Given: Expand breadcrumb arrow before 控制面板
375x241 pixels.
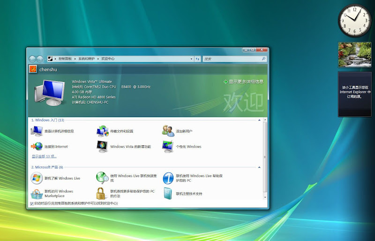Looking at the screenshot, I should click(x=55, y=59).
